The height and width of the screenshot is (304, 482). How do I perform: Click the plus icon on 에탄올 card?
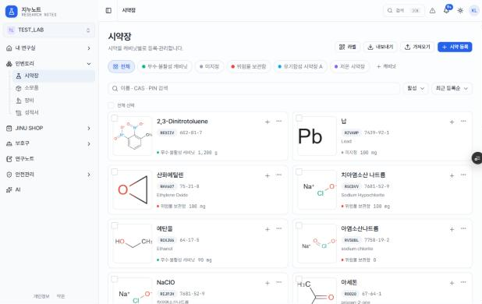268,229
